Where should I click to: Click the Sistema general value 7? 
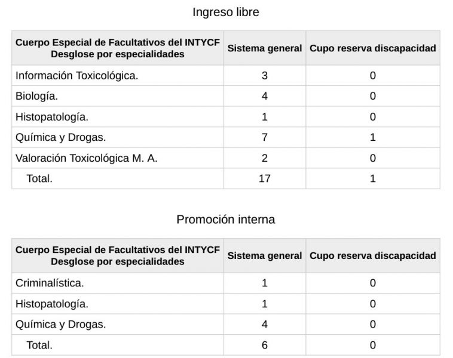(265, 137)
